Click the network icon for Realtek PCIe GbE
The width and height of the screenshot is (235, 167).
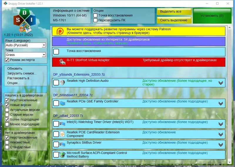pyautogui.click(x=62, y=103)
